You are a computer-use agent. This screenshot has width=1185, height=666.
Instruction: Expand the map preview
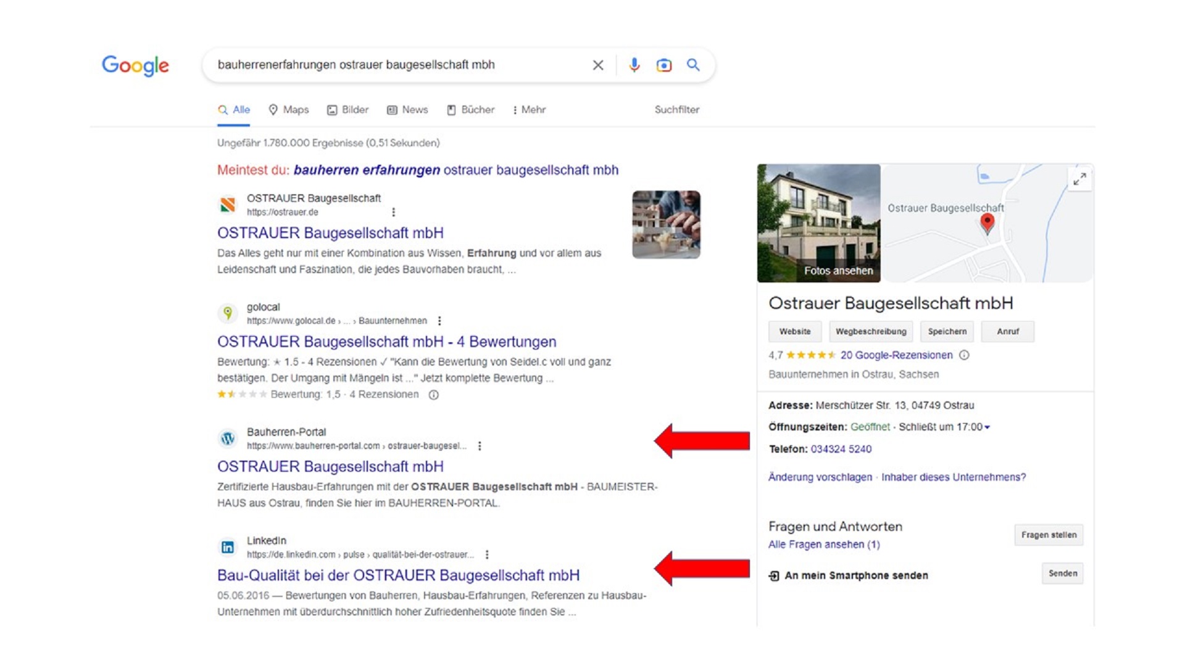(x=1079, y=179)
